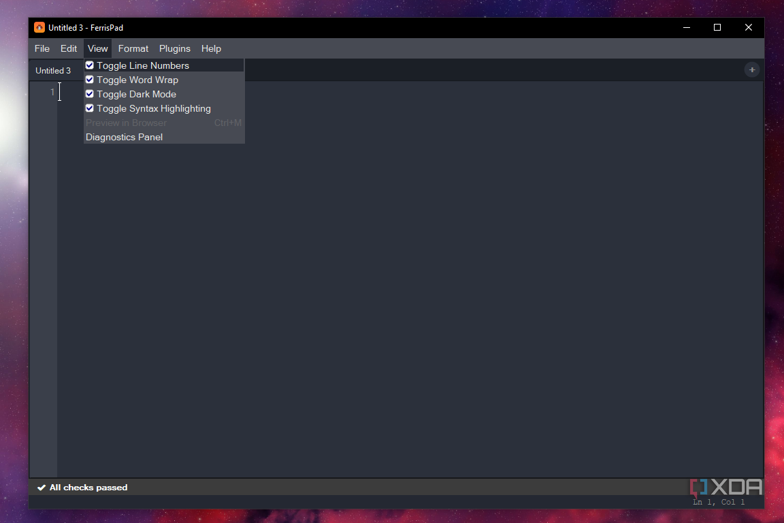
Task: Click the FerrisPad app icon in title bar
Action: (39, 27)
